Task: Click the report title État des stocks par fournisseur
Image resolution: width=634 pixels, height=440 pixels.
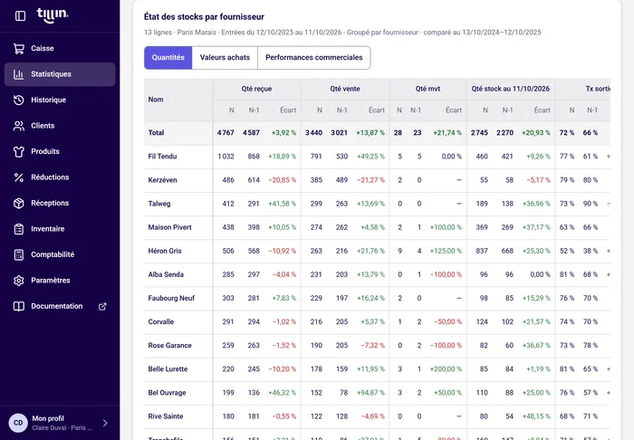Action: (204, 17)
